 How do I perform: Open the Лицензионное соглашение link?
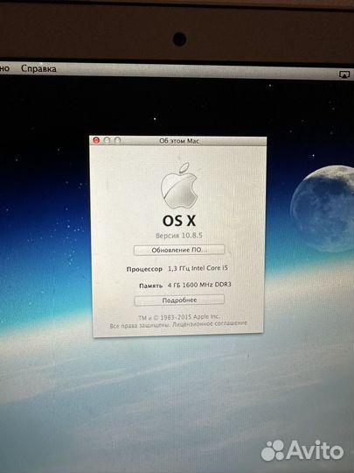click(210, 324)
